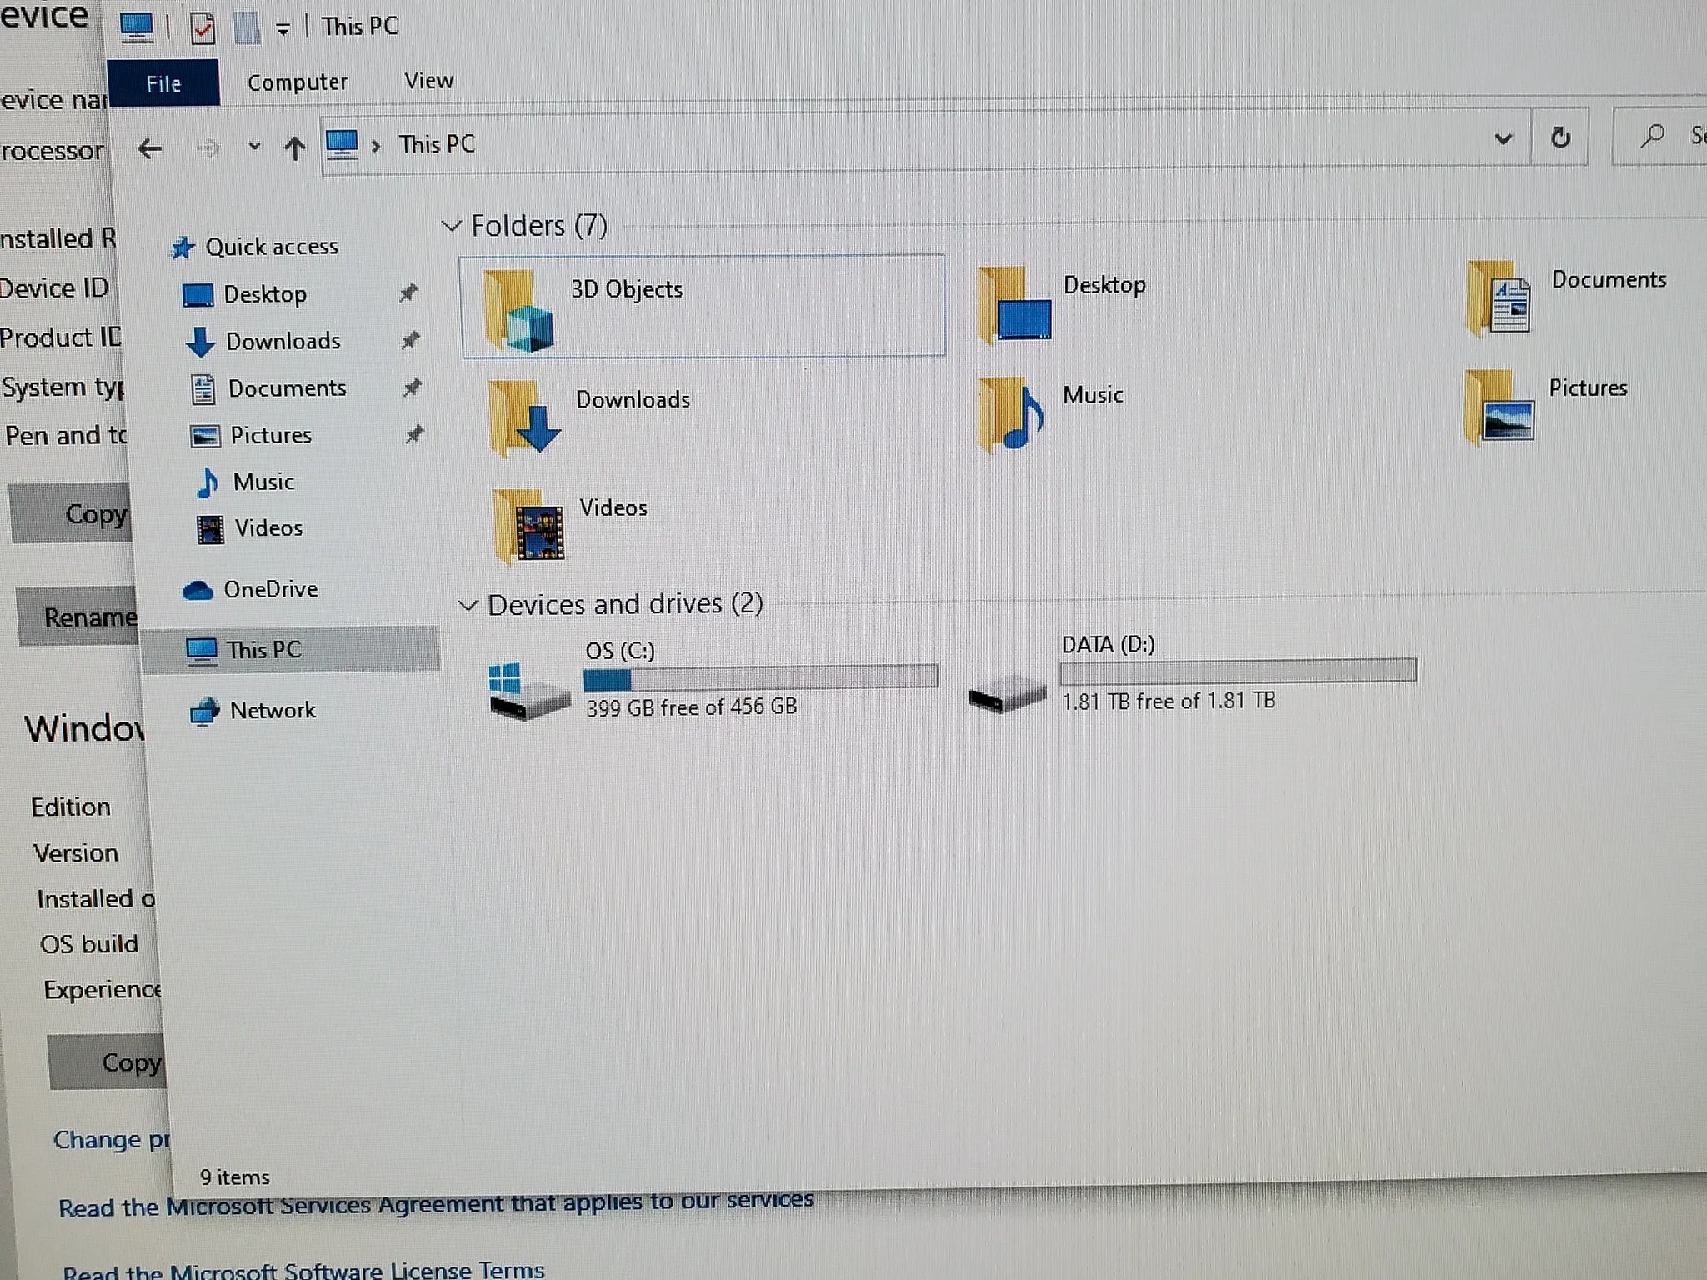Open the File tab in Explorer

(163, 83)
